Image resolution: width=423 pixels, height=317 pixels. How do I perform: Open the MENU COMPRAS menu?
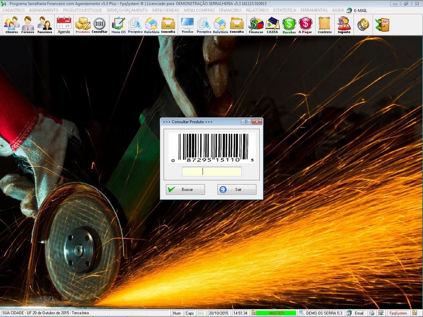(x=199, y=10)
